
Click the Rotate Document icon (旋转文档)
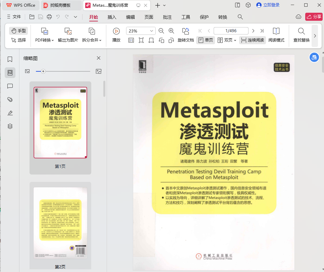click(185, 31)
